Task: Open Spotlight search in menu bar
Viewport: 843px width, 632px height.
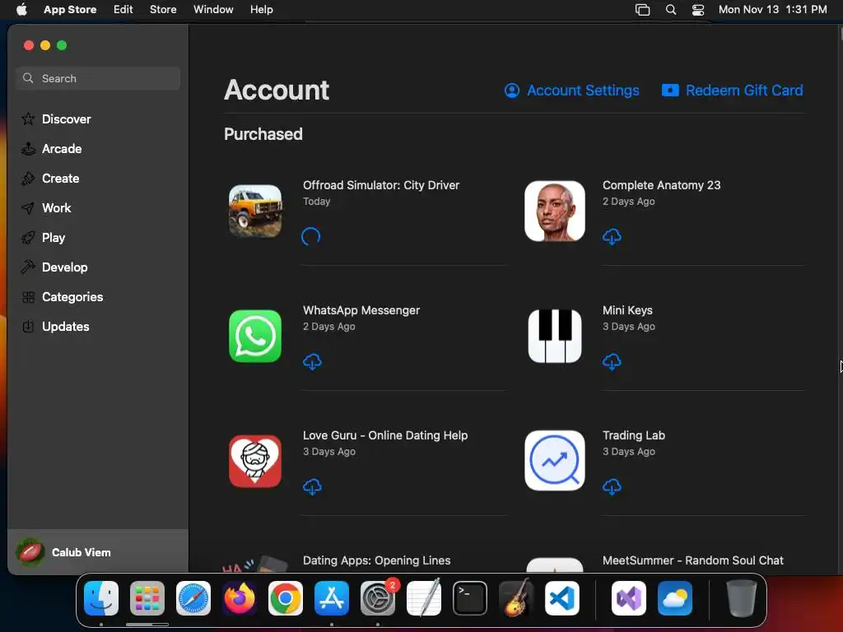Action: 670,10
